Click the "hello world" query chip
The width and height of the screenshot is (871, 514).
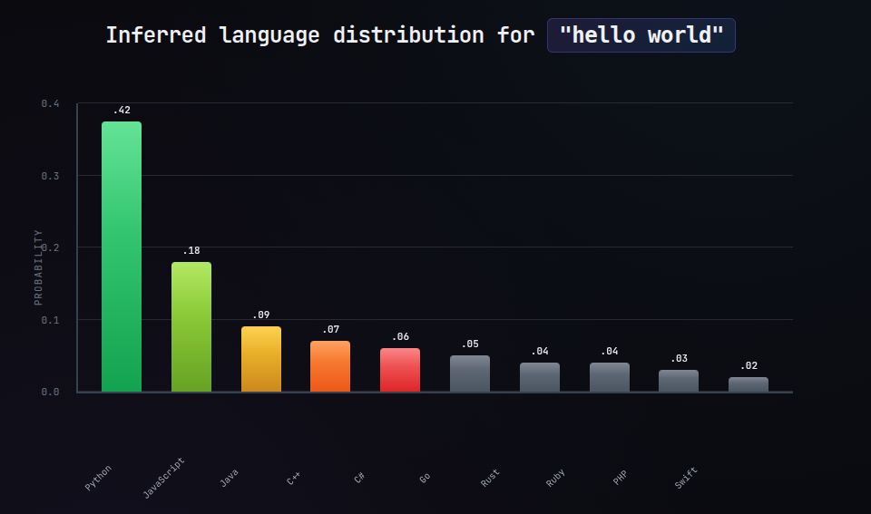(x=641, y=35)
